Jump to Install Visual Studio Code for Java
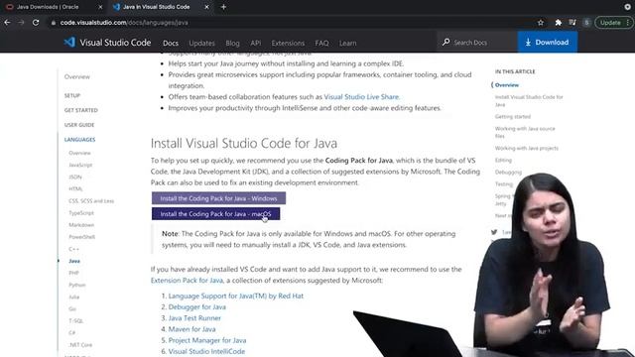The image size is (635, 357). pos(529,101)
